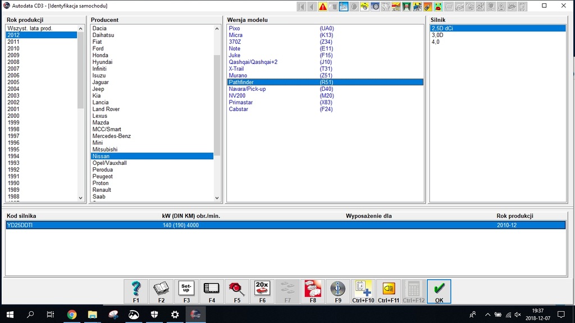The height and width of the screenshot is (323, 575).
Task: Open File Explorer from the taskbar
Action: pyautogui.click(x=93, y=314)
